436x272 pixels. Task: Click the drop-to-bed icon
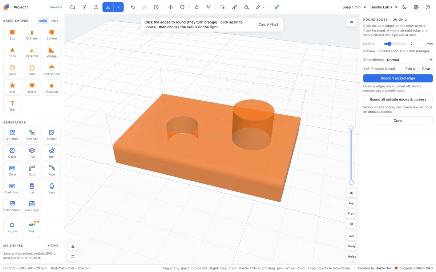tap(197, 7)
